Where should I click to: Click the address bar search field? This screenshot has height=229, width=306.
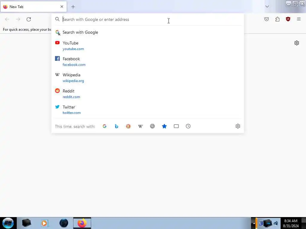(x=148, y=19)
